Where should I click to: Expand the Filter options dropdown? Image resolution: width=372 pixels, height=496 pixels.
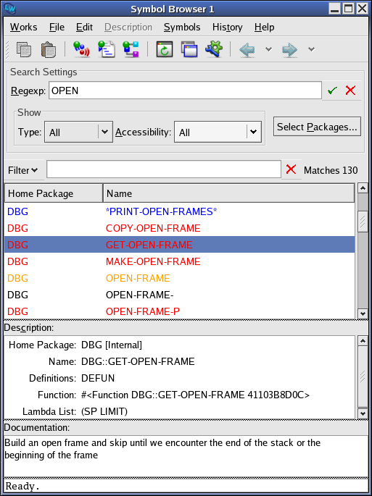22,170
